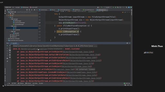Open the Terminal tool window tab
The image size is (165, 92).
(28, 83)
